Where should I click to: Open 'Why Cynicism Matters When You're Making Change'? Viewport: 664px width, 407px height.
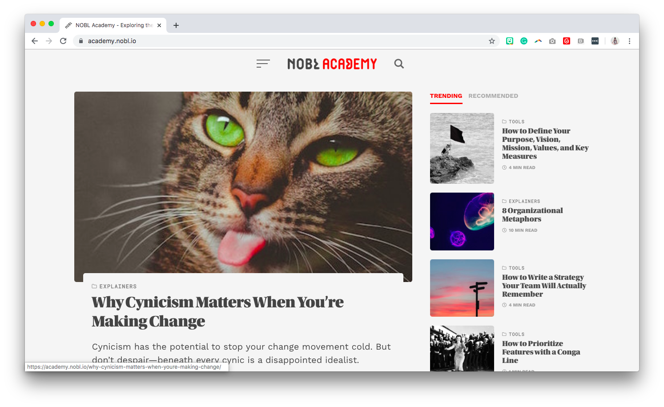(x=217, y=311)
